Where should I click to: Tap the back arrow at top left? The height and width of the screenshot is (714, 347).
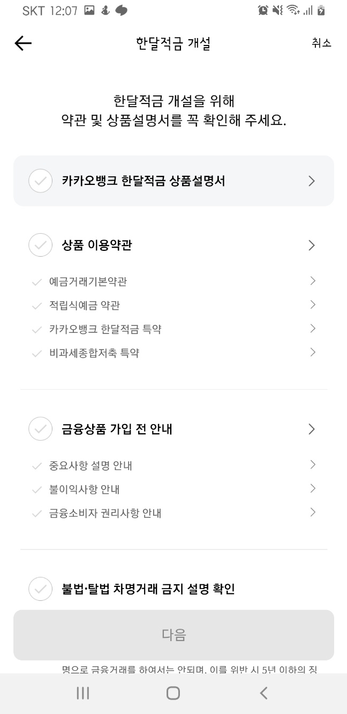click(23, 43)
